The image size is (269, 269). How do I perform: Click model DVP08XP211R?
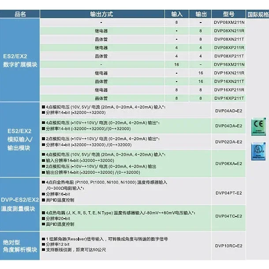229,48
